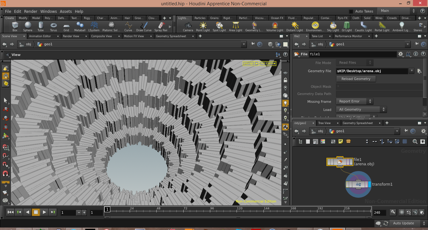The image size is (428, 230).
Task: Toggle the viewport lock icon
Action: pos(285,80)
